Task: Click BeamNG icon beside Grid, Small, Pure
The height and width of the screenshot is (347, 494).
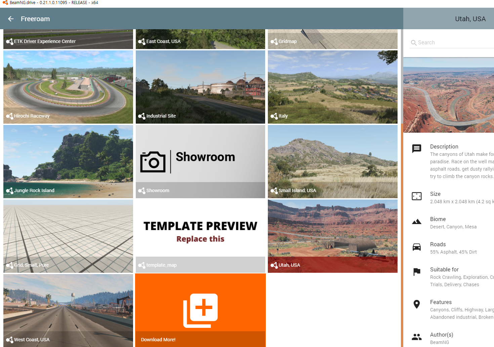Action: (9, 265)
